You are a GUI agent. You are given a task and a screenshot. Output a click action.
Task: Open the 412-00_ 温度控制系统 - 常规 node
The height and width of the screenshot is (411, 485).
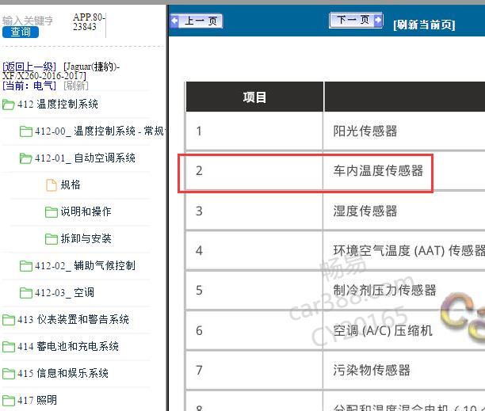99,131
